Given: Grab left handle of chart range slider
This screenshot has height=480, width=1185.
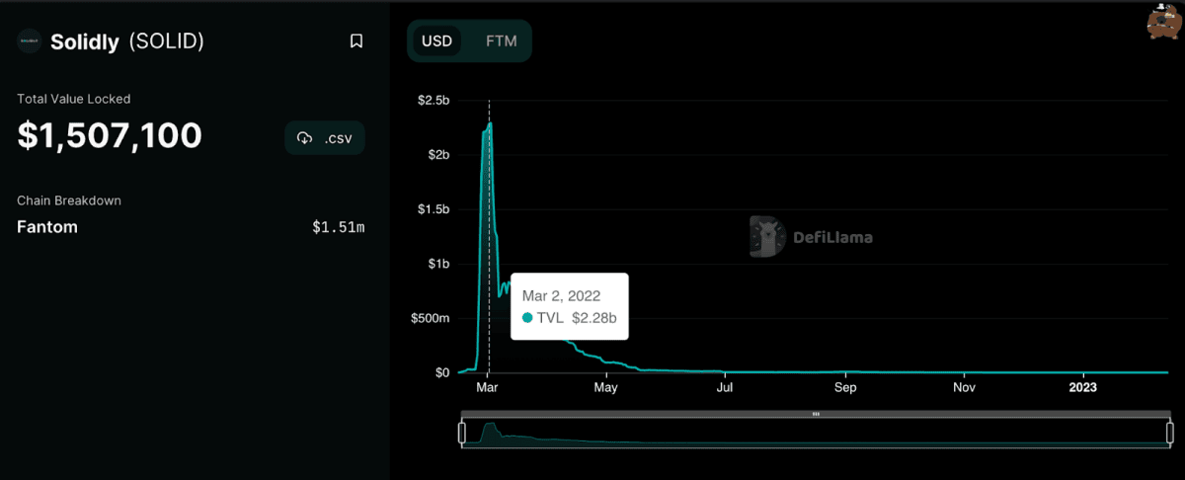Looking at the screenshot, I should pos(462,433).
